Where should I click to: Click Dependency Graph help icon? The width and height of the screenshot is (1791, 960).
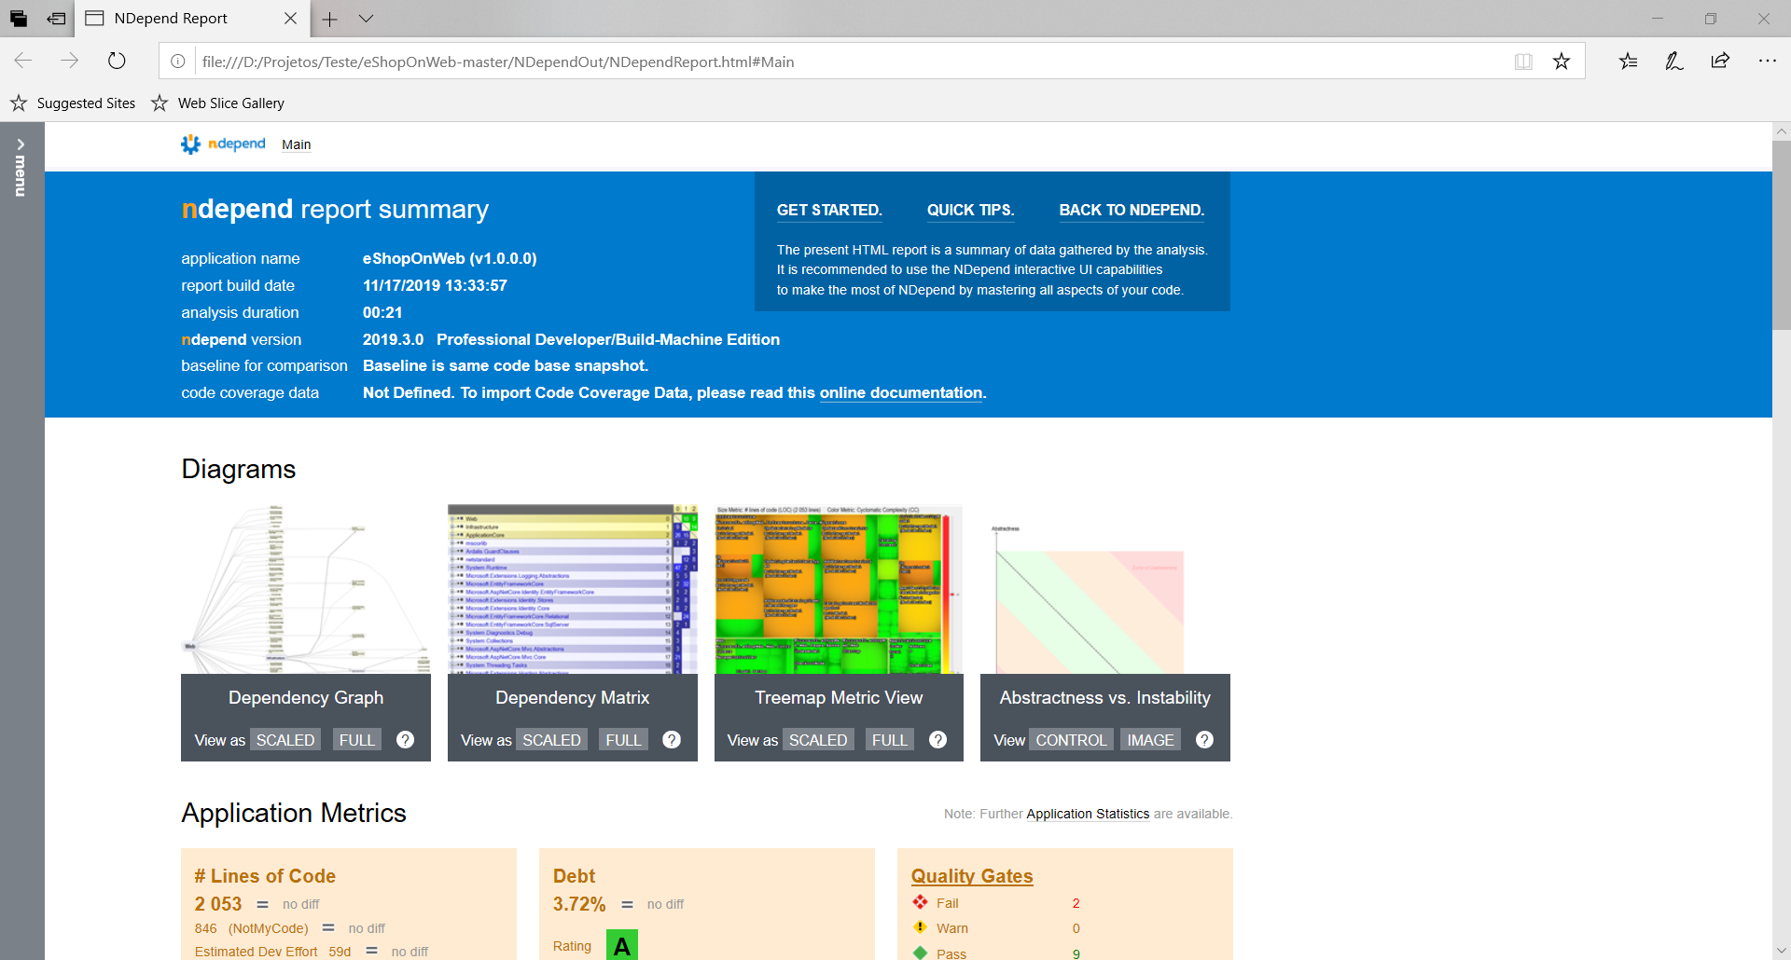click(x=405, y=740)
